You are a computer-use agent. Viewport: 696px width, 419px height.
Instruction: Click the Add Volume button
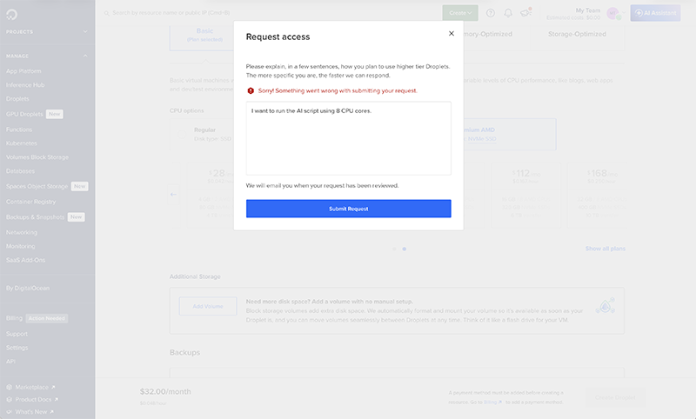point(207,306)
